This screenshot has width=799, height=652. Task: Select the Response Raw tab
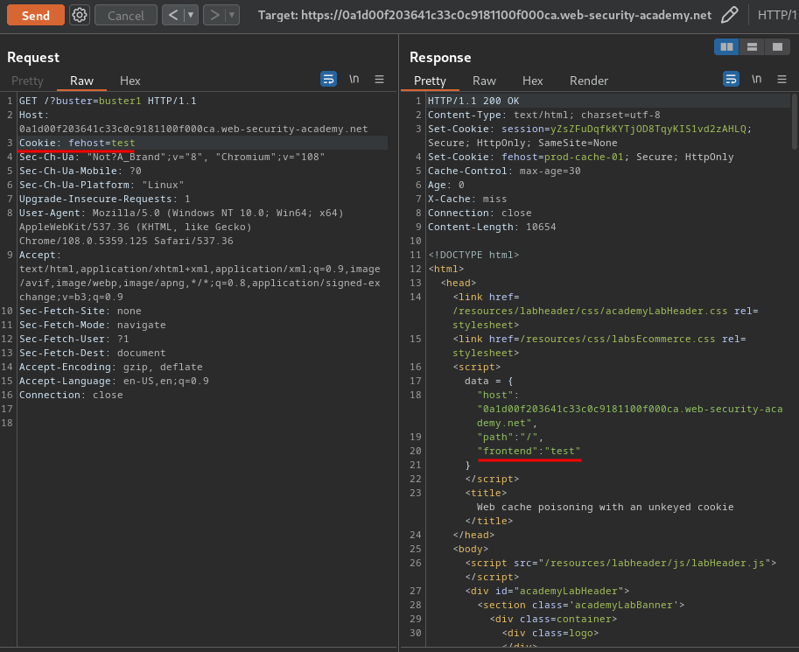pyautogui.click(x=484, y=81)
